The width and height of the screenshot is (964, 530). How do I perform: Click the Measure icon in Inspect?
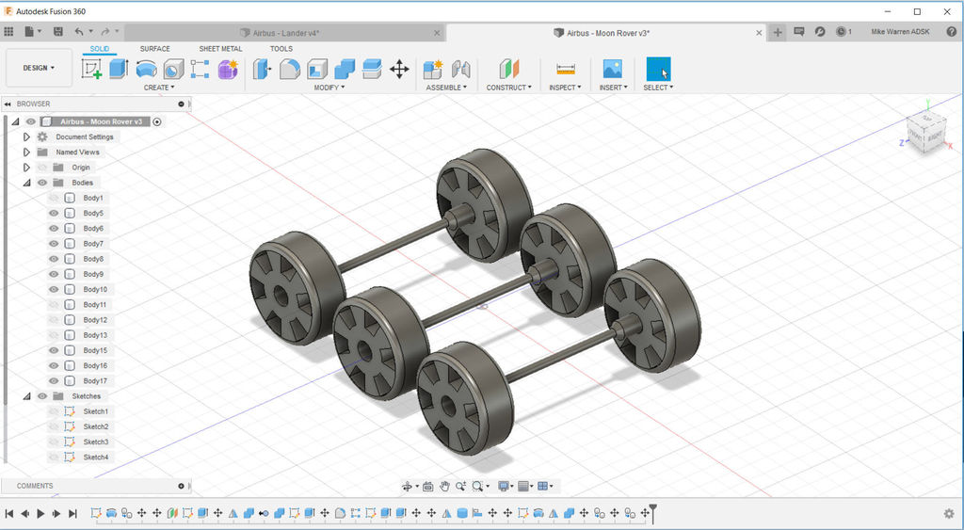(565, 69)
